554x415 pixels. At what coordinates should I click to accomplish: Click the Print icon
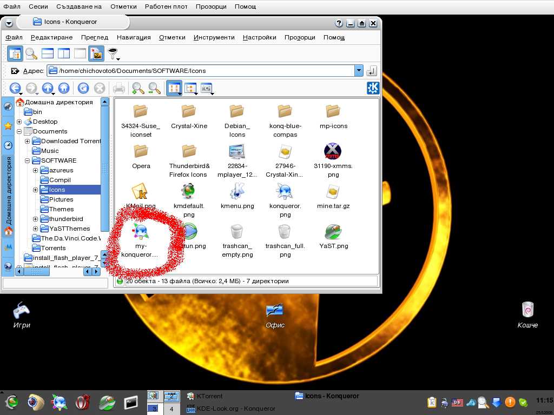119,88
